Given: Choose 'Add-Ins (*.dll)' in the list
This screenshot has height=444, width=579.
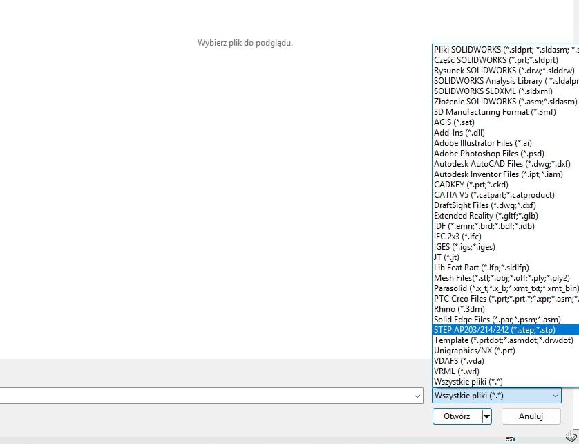Looking at the screenshot, I should click(506, 132).
